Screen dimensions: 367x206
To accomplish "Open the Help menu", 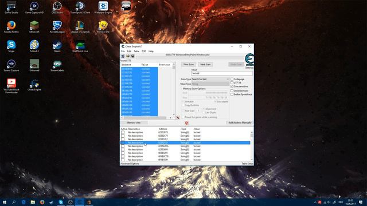I will (x=151, y=51).
